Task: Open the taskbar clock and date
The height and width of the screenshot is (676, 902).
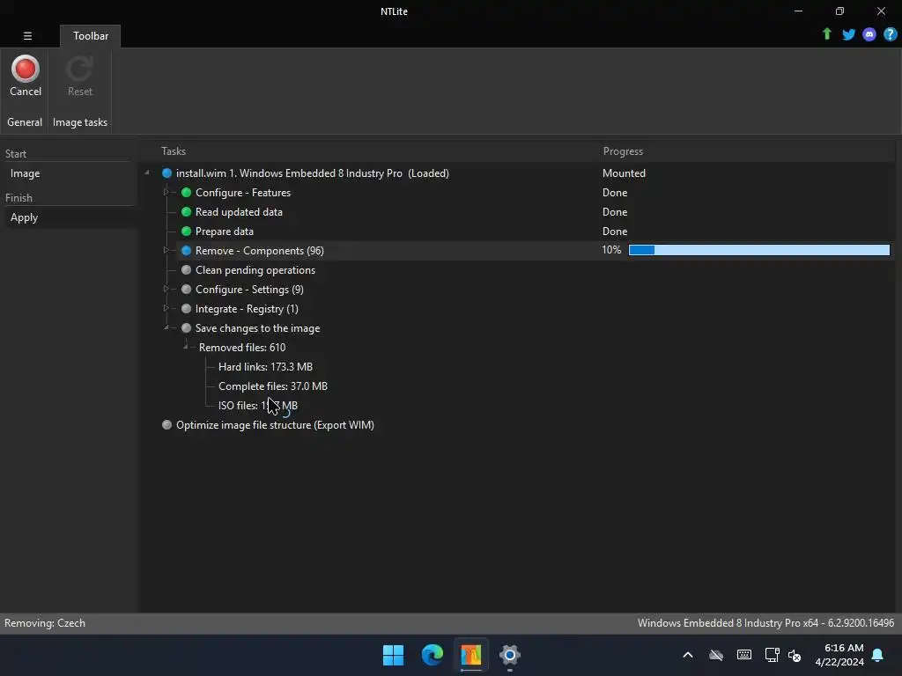Action: tap(839, 655)
